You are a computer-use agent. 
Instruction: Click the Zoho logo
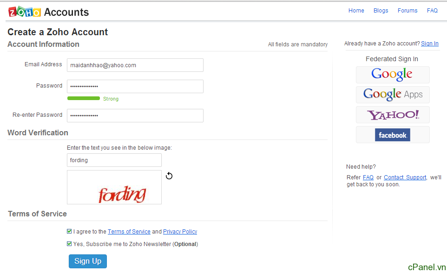coord(25,12)
